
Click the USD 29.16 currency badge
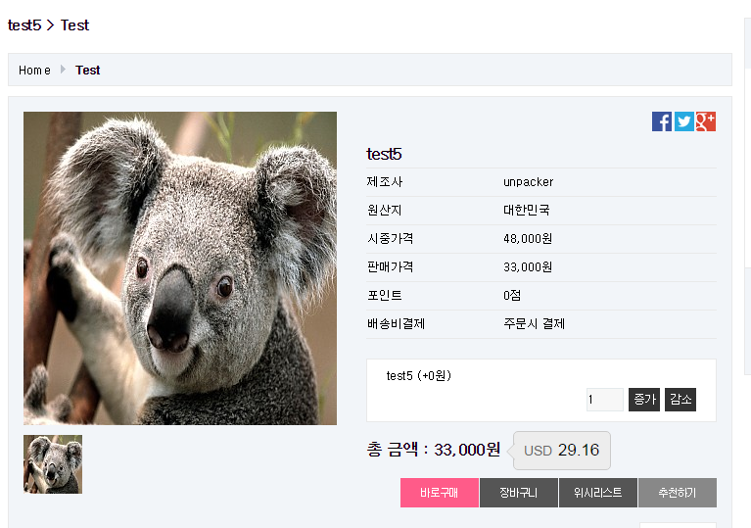click(562, 451)
